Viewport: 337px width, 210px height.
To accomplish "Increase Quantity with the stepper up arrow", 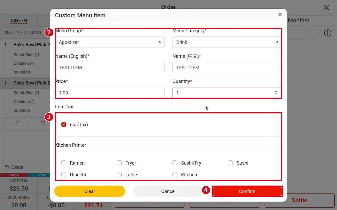I will 276,91.
